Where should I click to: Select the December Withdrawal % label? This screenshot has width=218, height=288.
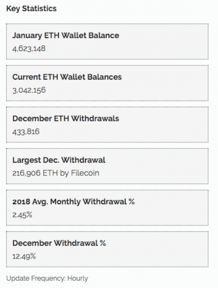tap(59, 243)
